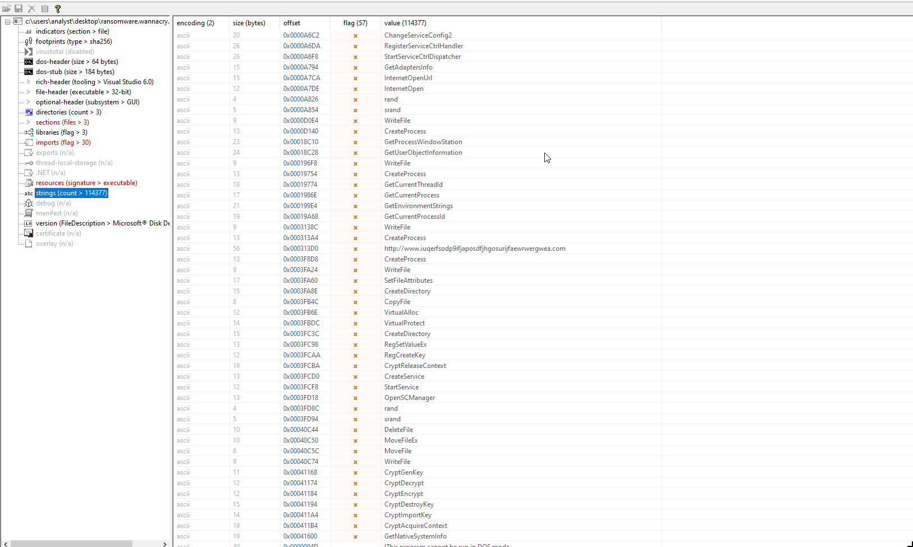This screenshot has height=547, width=913.
Task: Click the tree panel horizontal scrollbar thumb
Action: 71,544
